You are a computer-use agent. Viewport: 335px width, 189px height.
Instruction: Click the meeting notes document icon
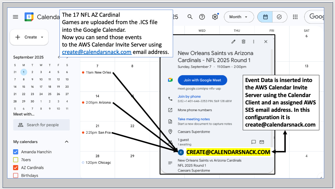pyautogui.click(x=170, y=121)
